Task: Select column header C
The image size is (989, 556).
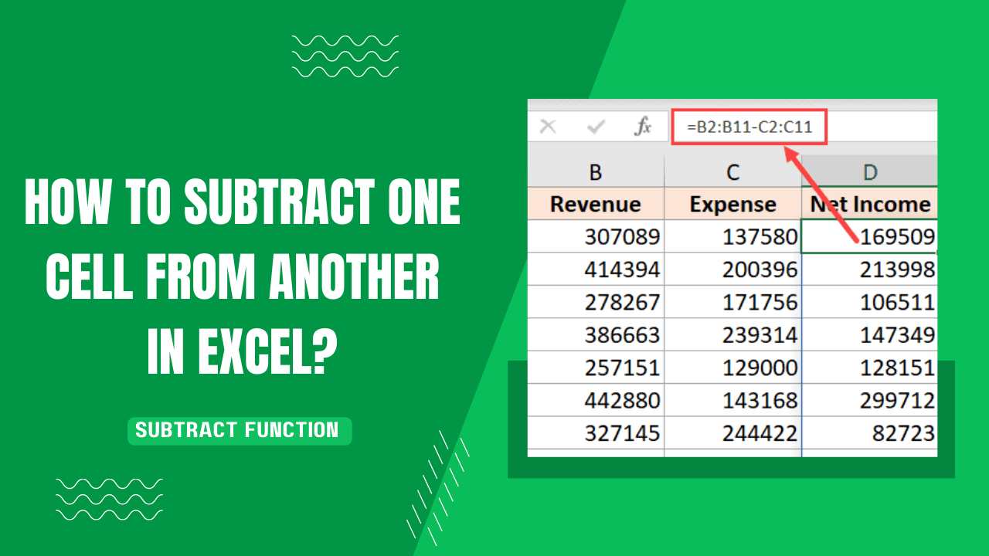Action: 732,171
